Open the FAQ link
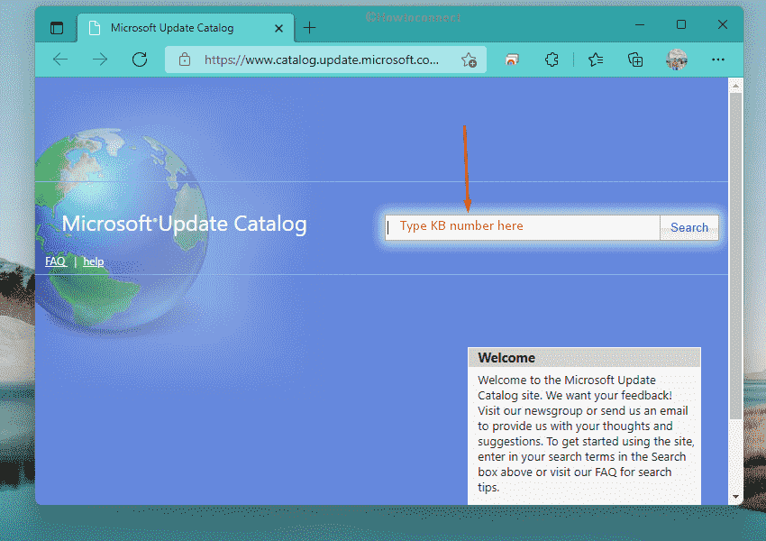 click(x=55, y=261)
